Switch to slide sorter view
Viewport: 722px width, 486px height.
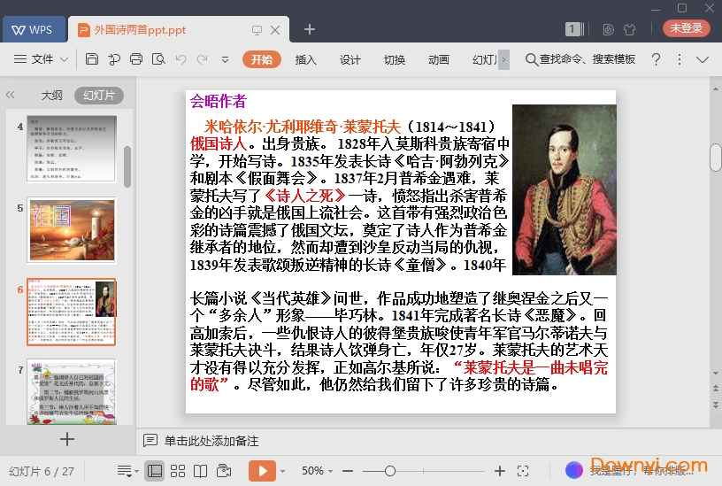(x=178, y=471)
